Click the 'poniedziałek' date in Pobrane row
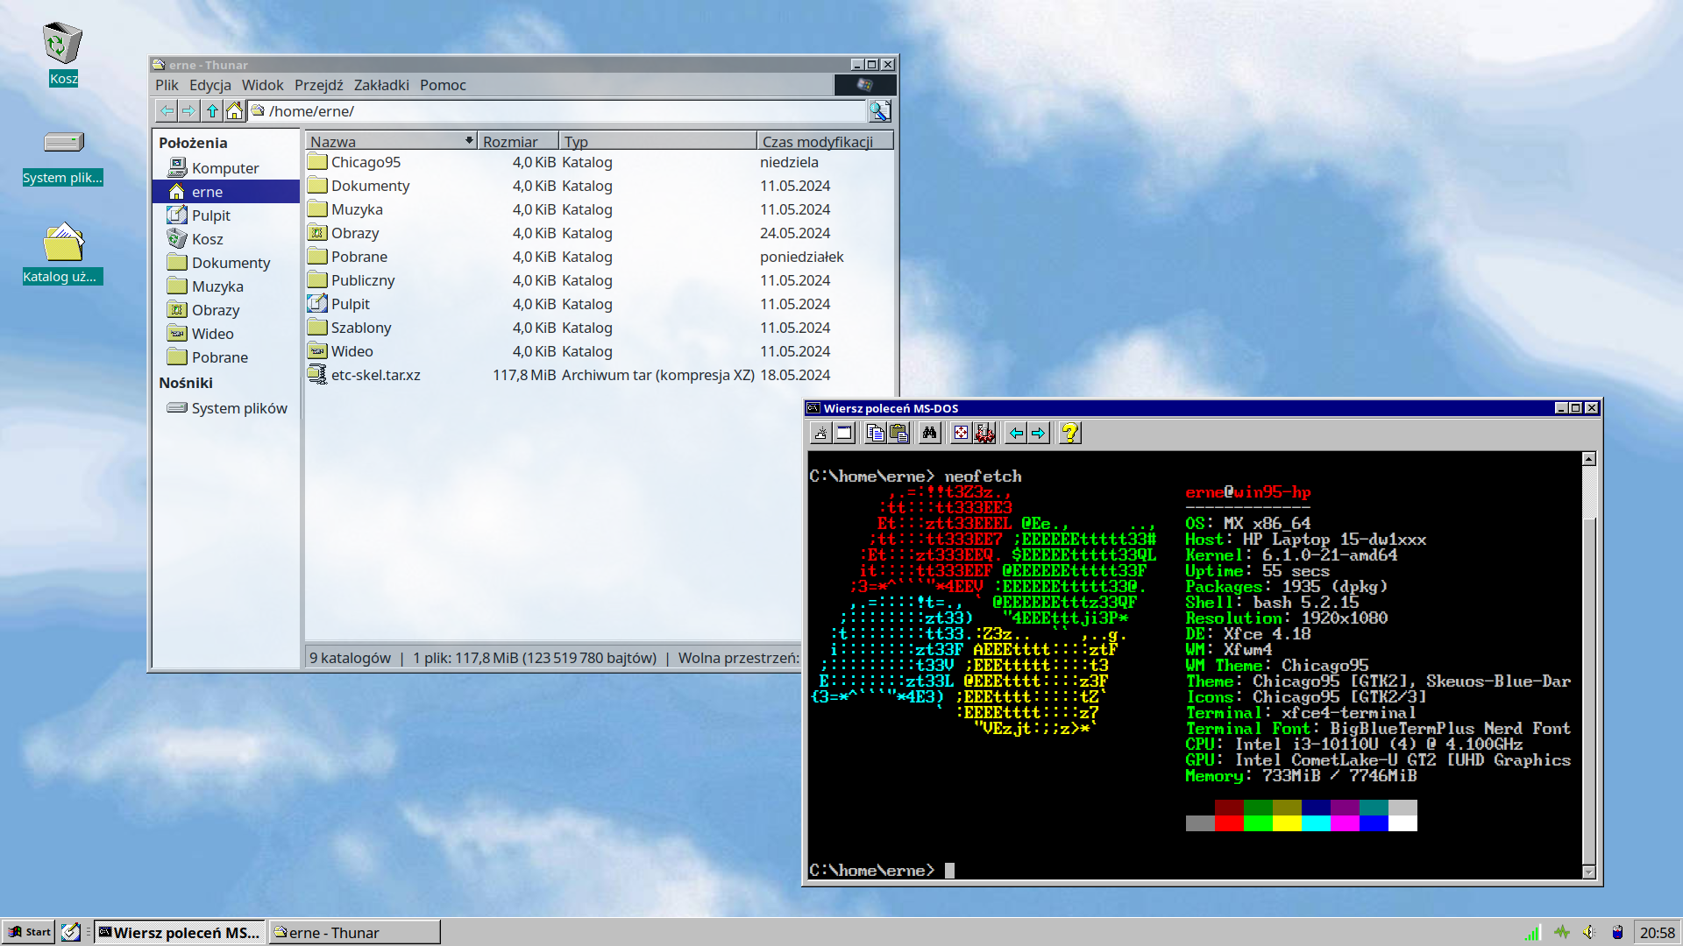 tap(801, 257)
